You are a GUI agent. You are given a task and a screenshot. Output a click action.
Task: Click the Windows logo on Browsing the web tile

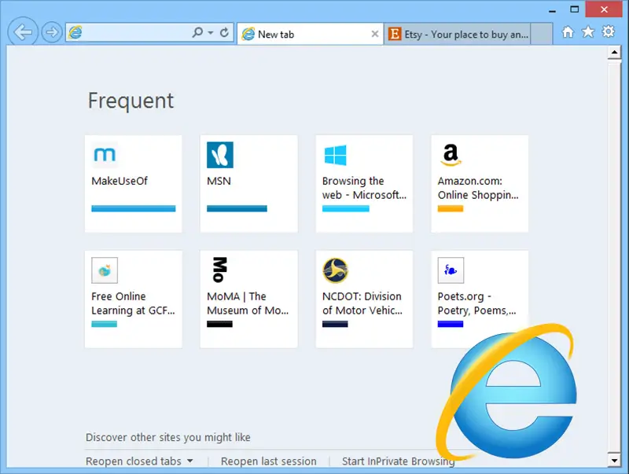point(336,155)
